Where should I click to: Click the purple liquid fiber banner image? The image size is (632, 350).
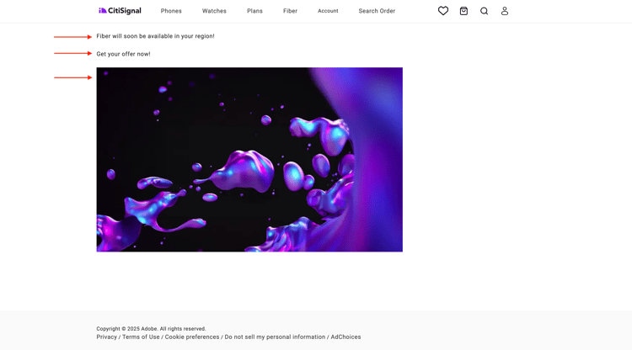(x=249, y=160)
